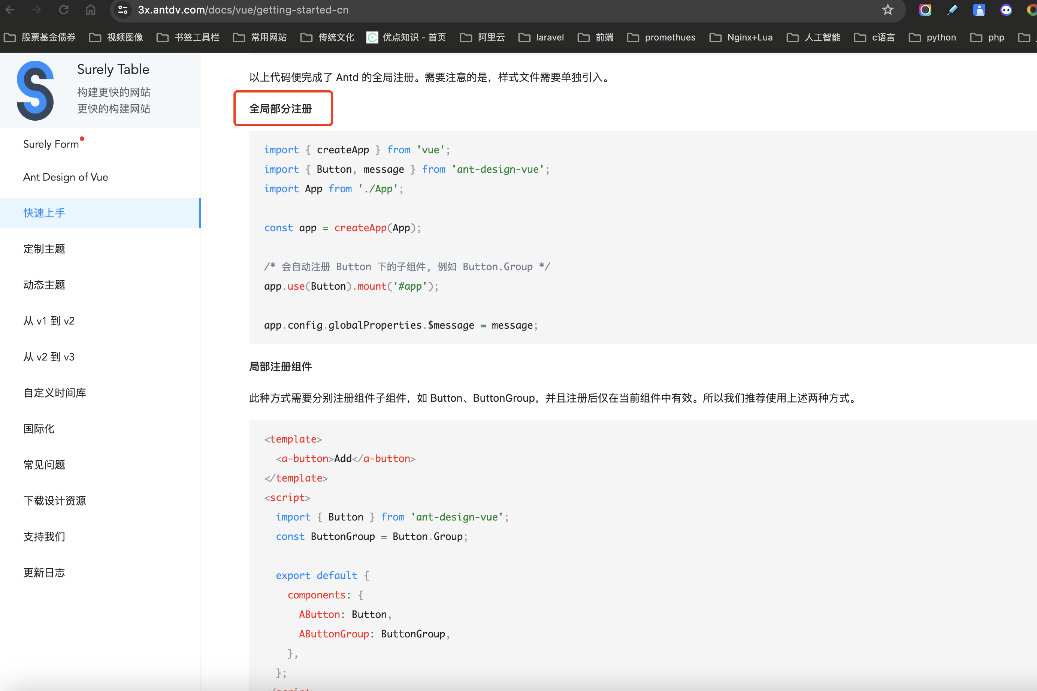Open Surely Form in sidebar

coord(51,144)
